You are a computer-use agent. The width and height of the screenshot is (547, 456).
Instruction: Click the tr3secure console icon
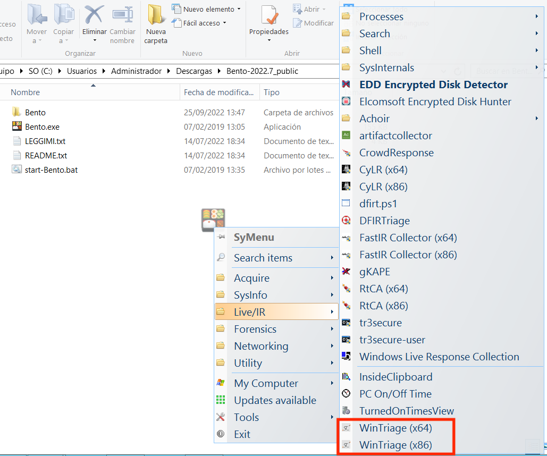click(x=346, y=323)
